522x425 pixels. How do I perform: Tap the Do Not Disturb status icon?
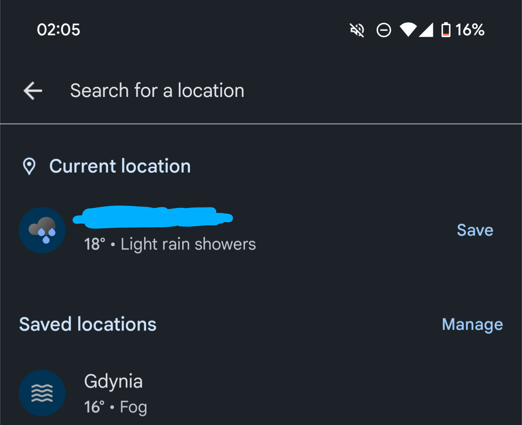(x=384, y=30)
